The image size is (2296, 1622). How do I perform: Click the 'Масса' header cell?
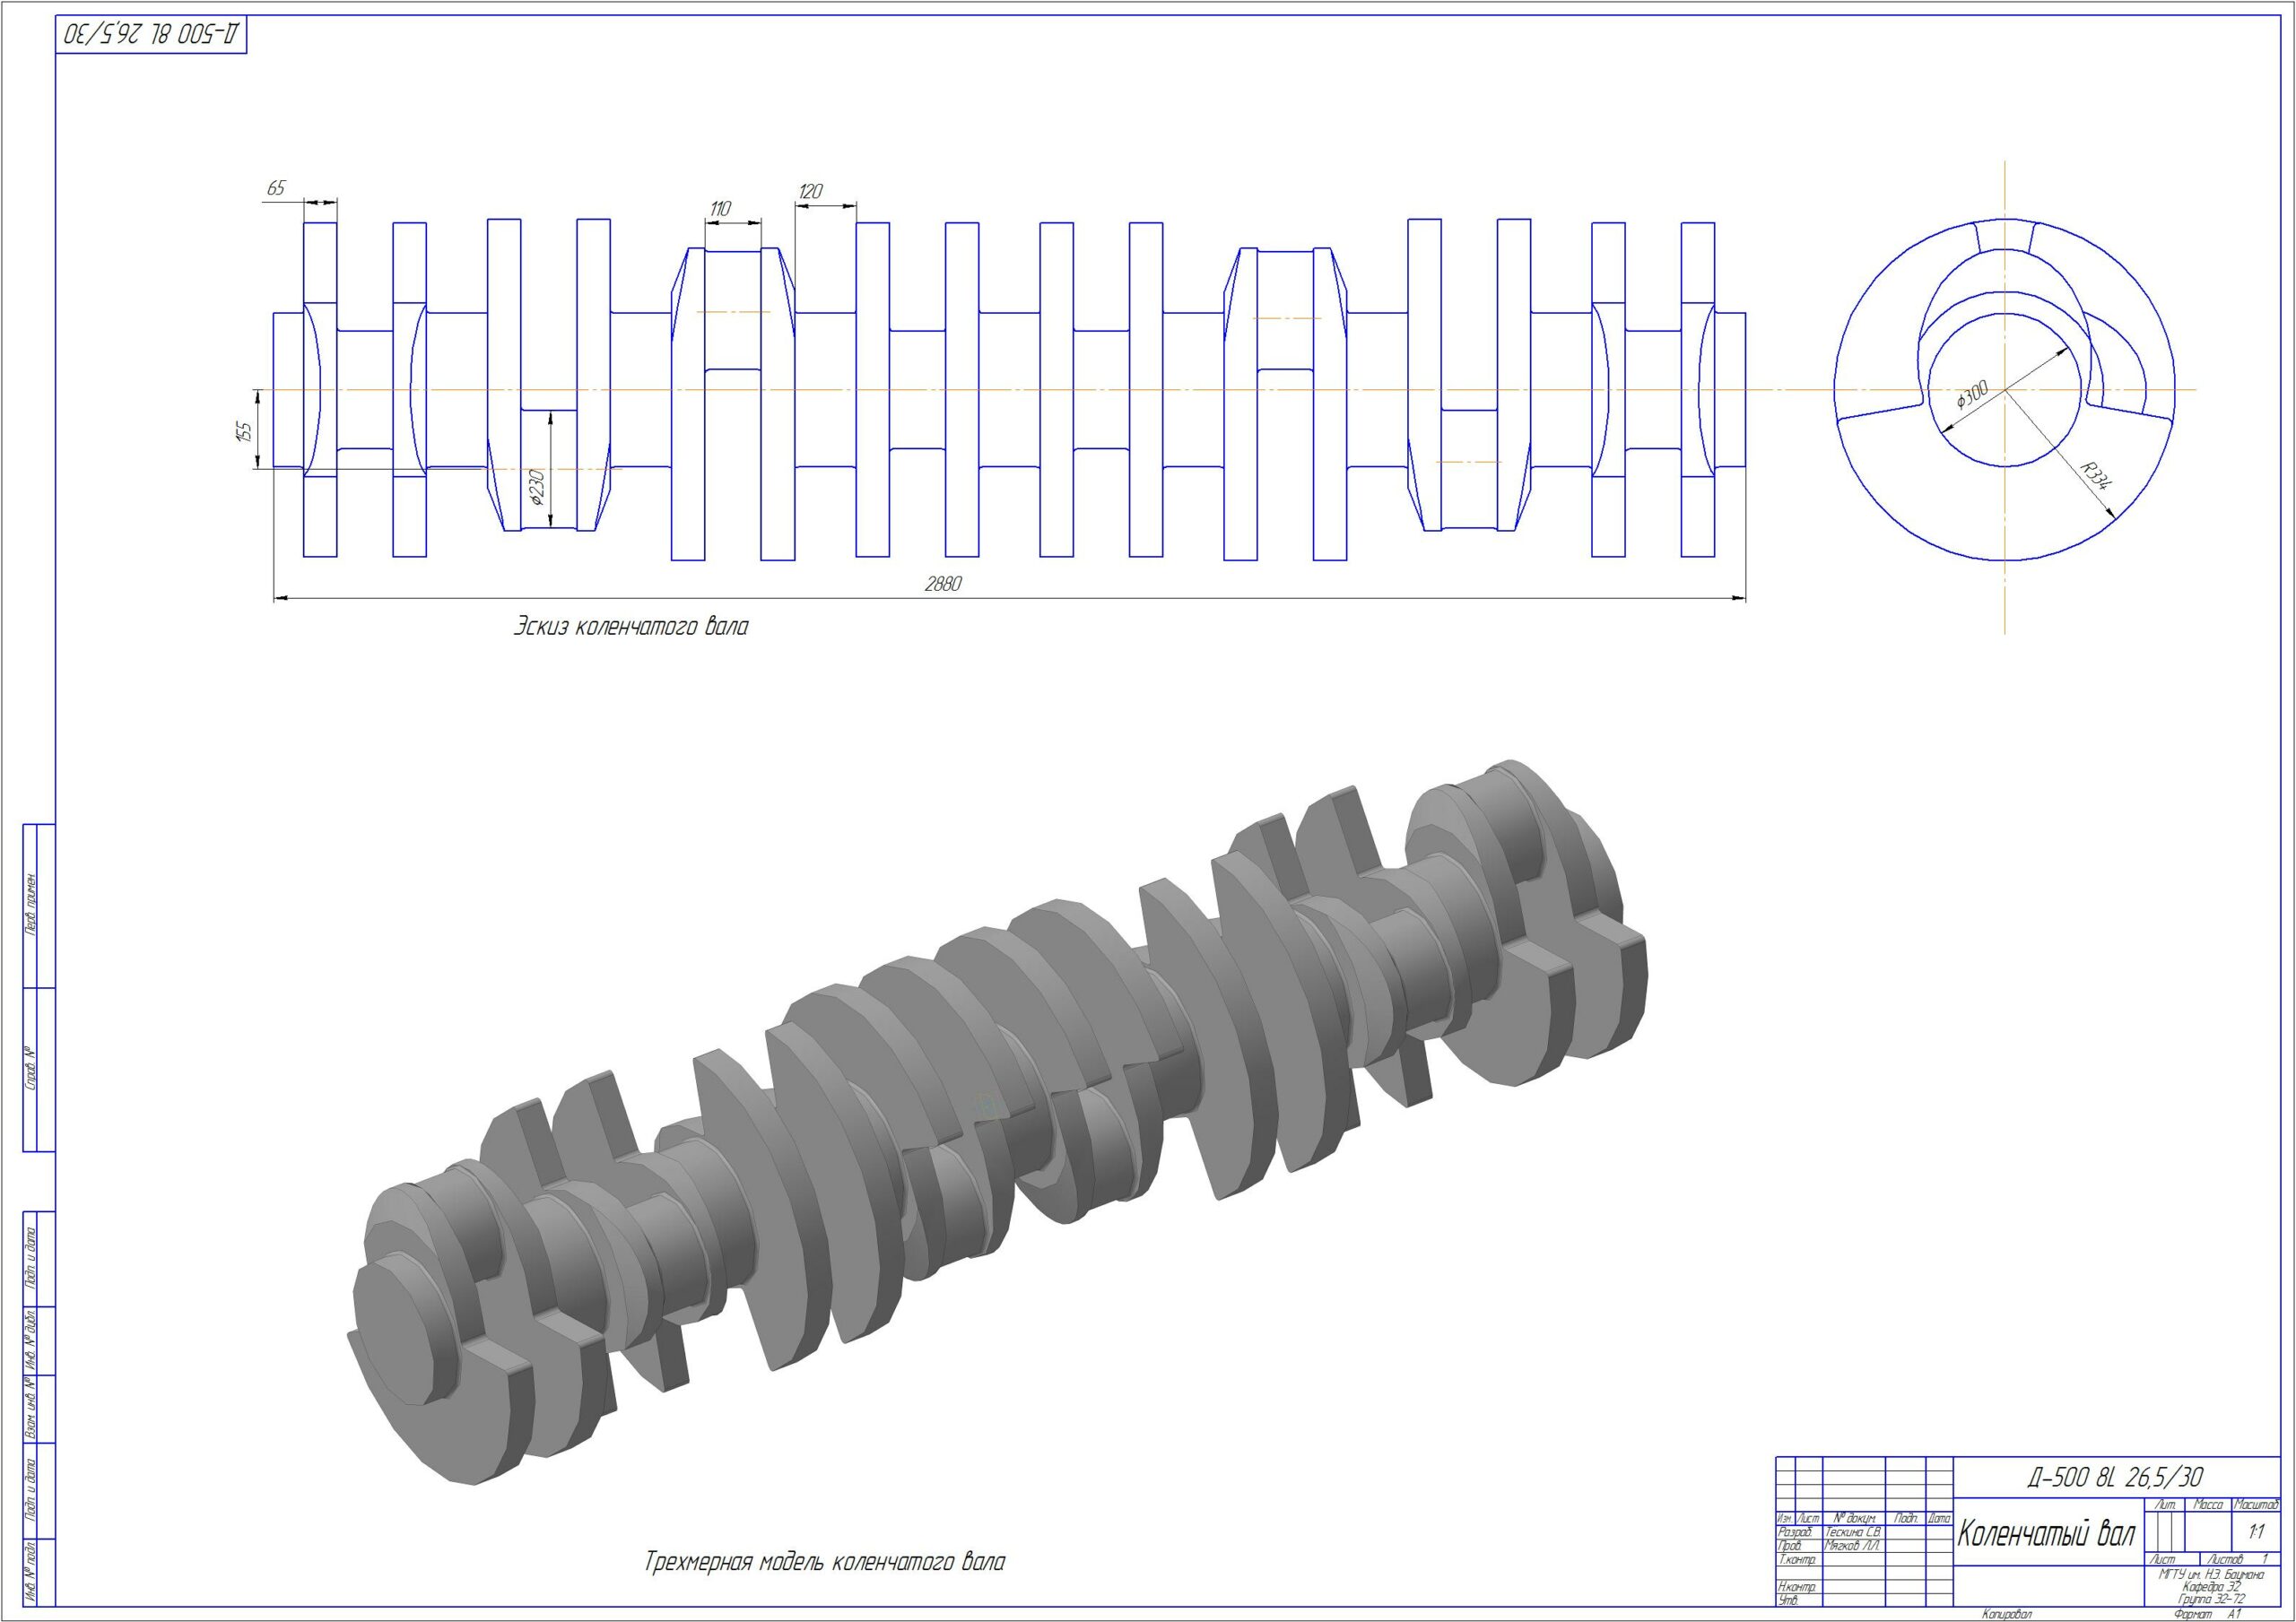tap(2208, 1505)
